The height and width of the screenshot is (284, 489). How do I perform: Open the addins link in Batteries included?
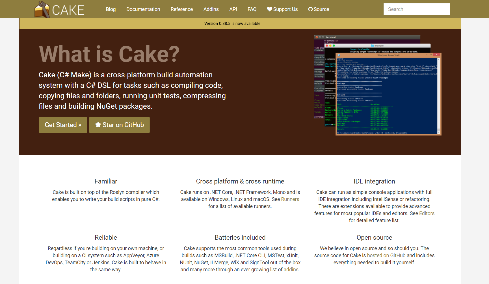[291, 270]
